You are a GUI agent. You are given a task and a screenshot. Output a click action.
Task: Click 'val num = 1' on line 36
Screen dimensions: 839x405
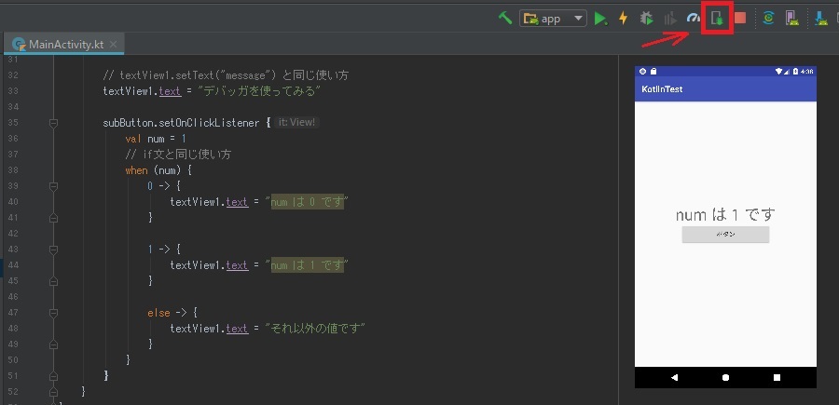[x=156, y=139]
